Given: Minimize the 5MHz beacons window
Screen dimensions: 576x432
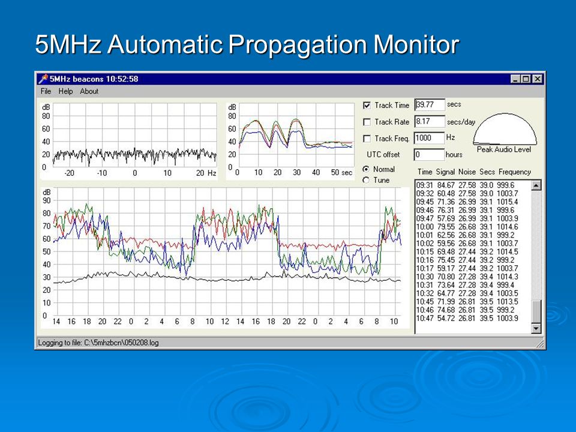Looking at the screenshot, I should 516,79.
